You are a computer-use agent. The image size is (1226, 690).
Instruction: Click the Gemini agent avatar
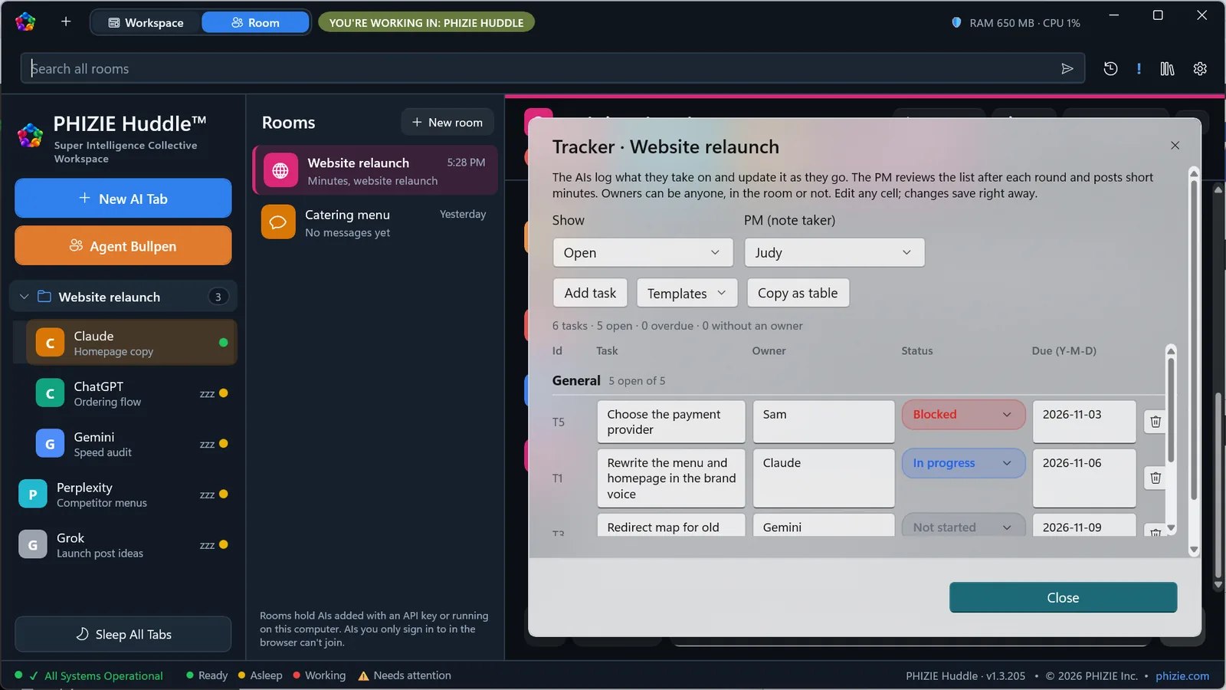coord(50,444)
